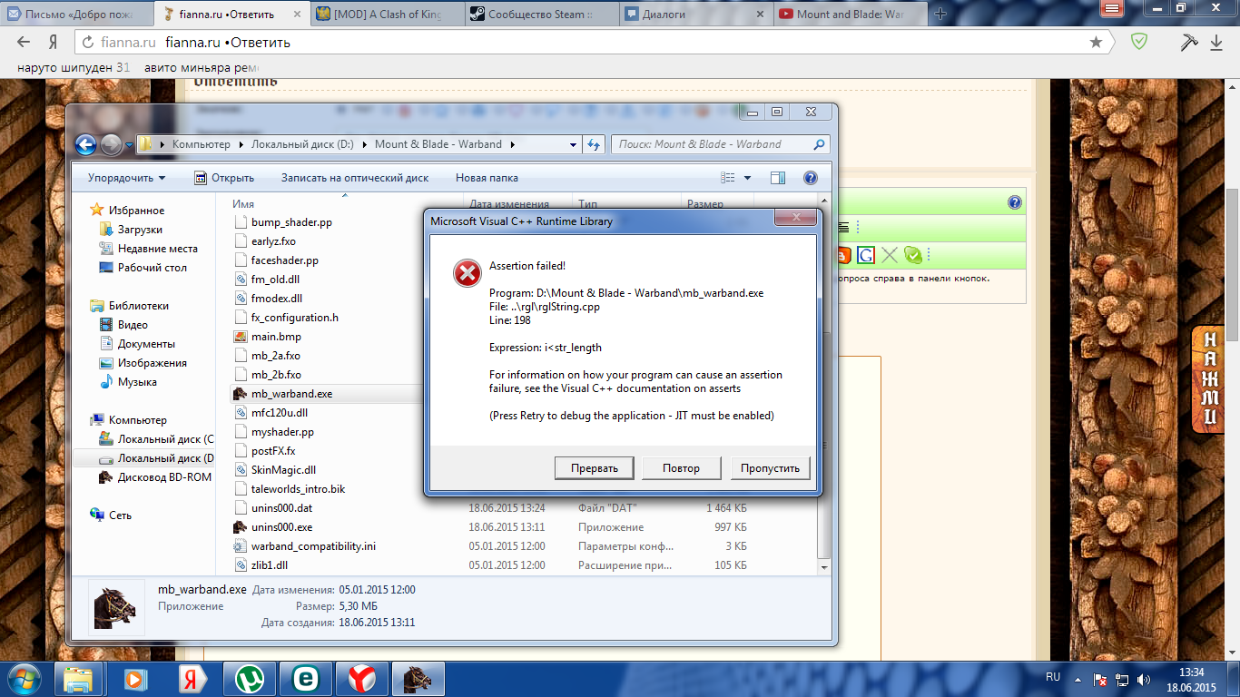This screenshot has height=697, width=1240.
Task: Click the Пропустить button
Action: point(769,468)
